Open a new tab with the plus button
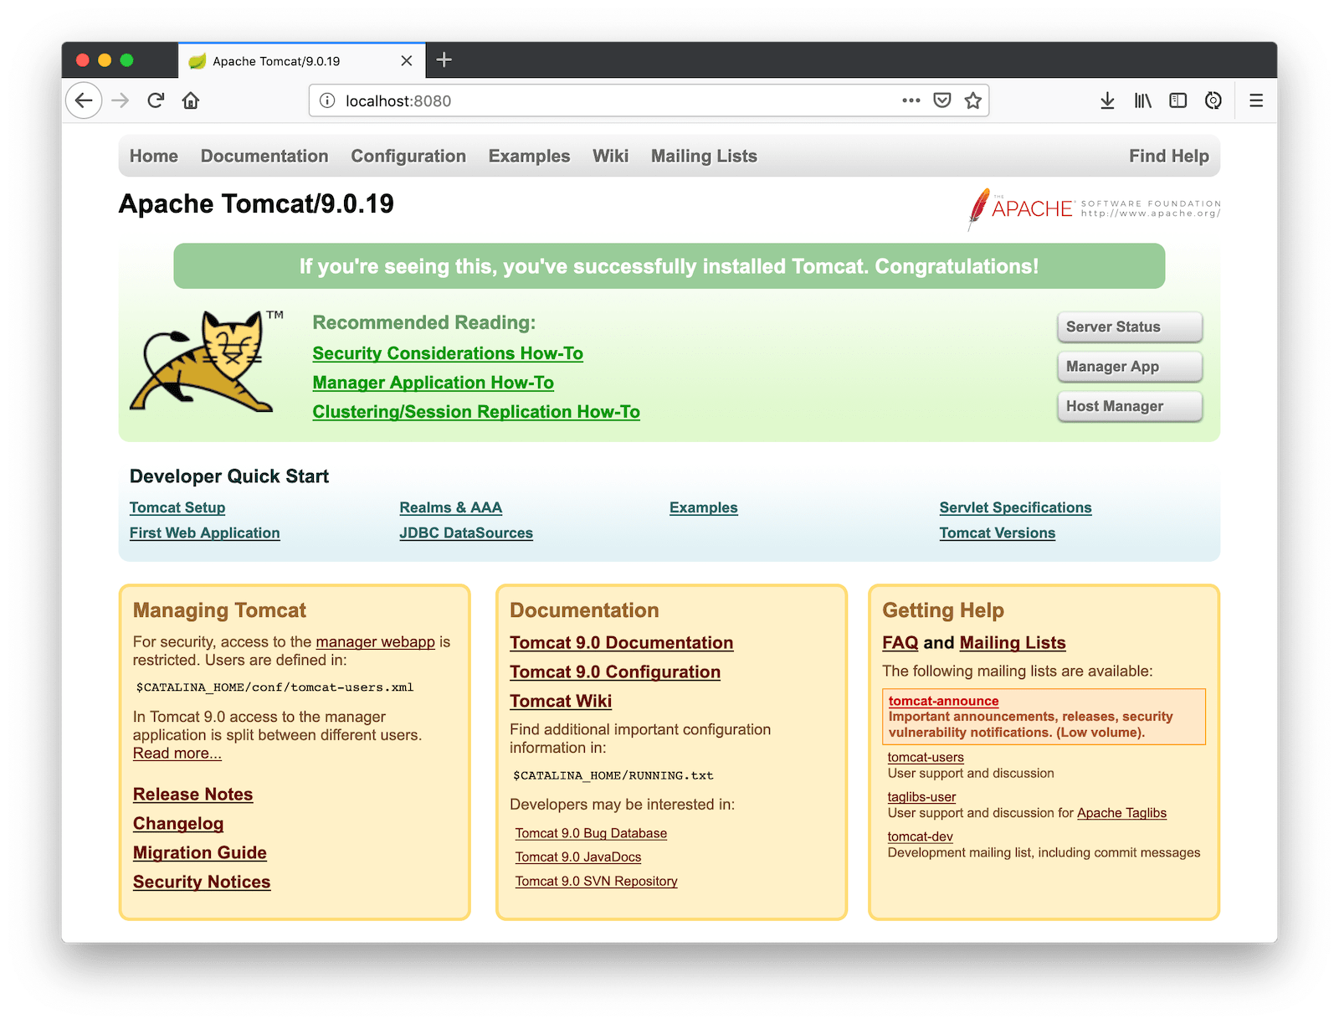1339x1024 pixels. 444,60
